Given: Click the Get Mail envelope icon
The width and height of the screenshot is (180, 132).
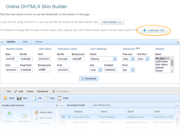Looking at the screenshot, I should coord(9,115).
